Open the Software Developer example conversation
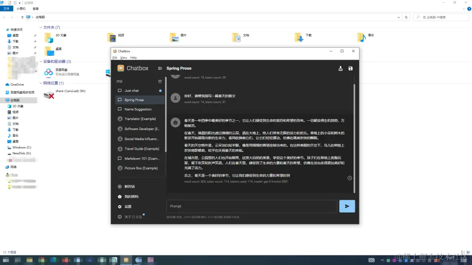The image size is (472, 265). (x=140, y=129)
